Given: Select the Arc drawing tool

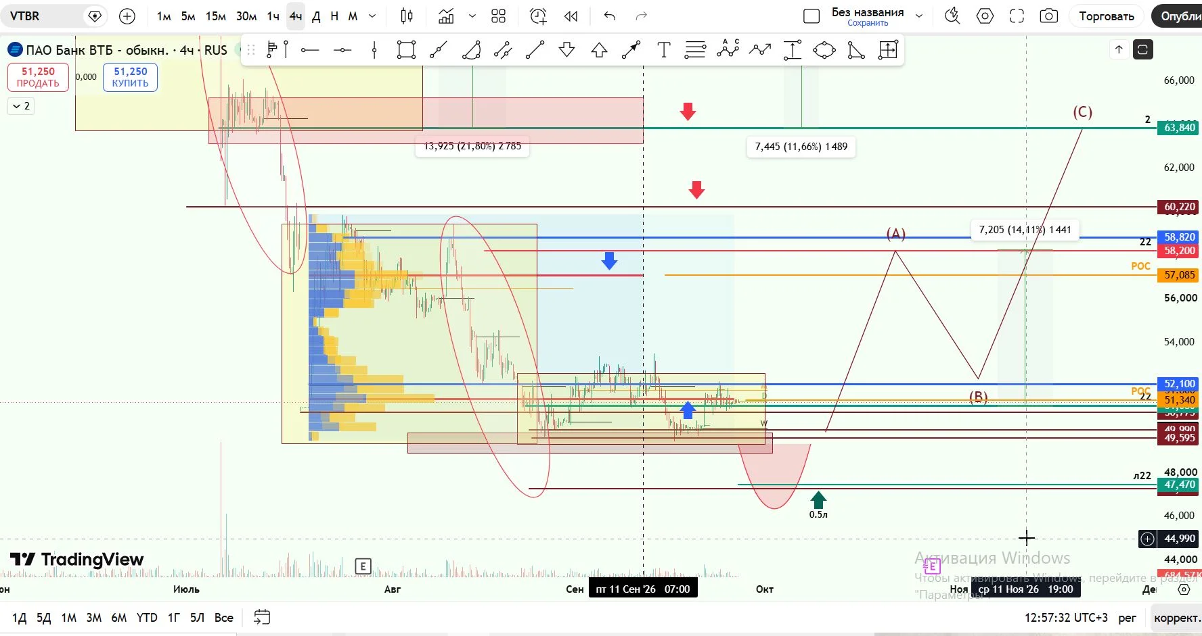Looking at the screenshot, I should 471,49.
